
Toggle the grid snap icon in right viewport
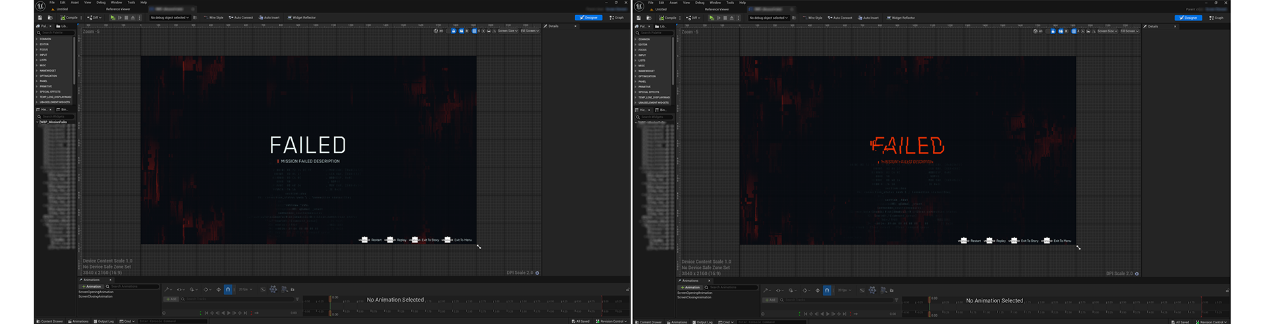point(1073,31)
